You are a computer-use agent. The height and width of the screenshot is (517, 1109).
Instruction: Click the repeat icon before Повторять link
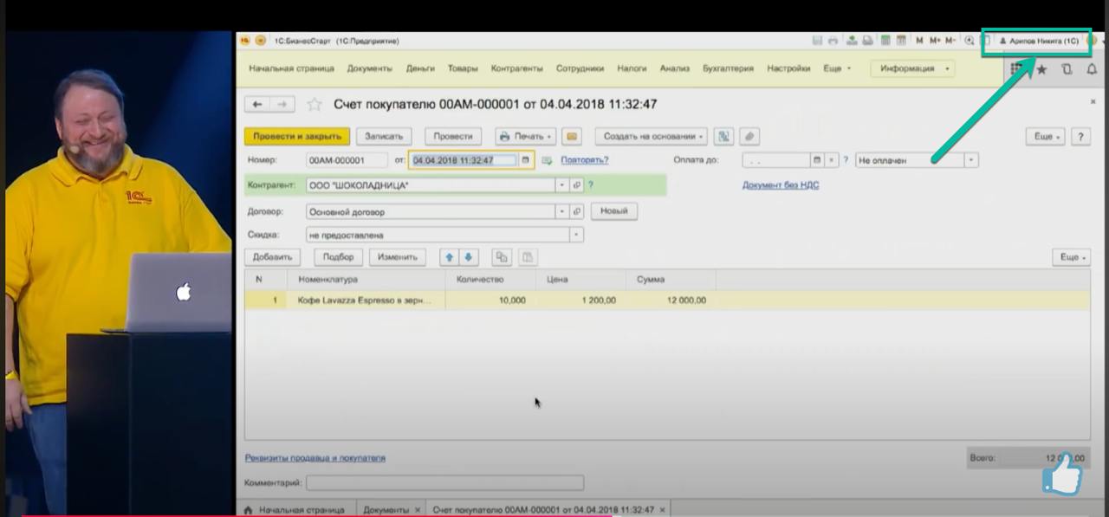pyautogui.click(x=547, y=160)
